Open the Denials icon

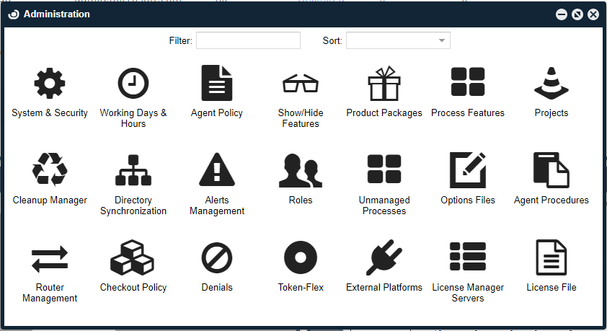[217, 258]
